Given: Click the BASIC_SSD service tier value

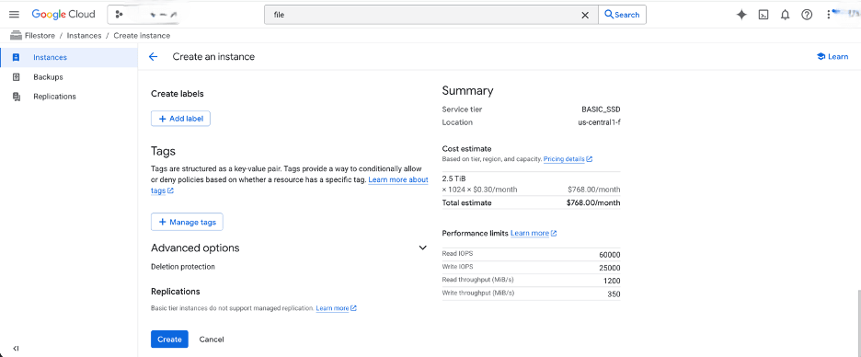Looking at the screenshot, I should 601,109.
